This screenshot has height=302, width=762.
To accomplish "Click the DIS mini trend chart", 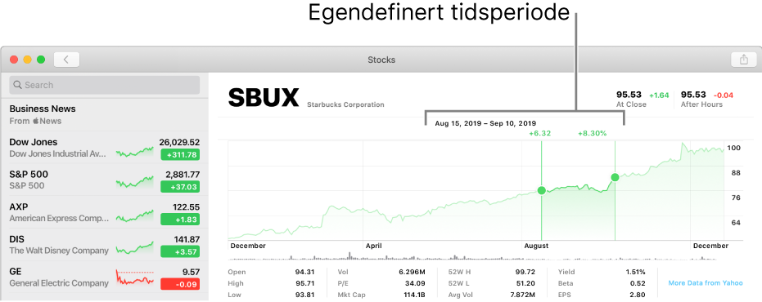I will click(135, 248).
